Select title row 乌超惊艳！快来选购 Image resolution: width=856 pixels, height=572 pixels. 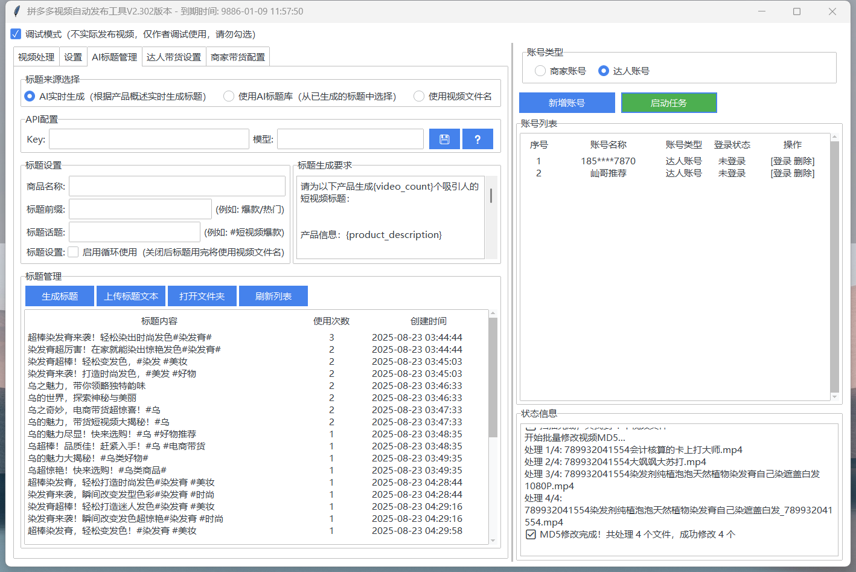[257, 471]
